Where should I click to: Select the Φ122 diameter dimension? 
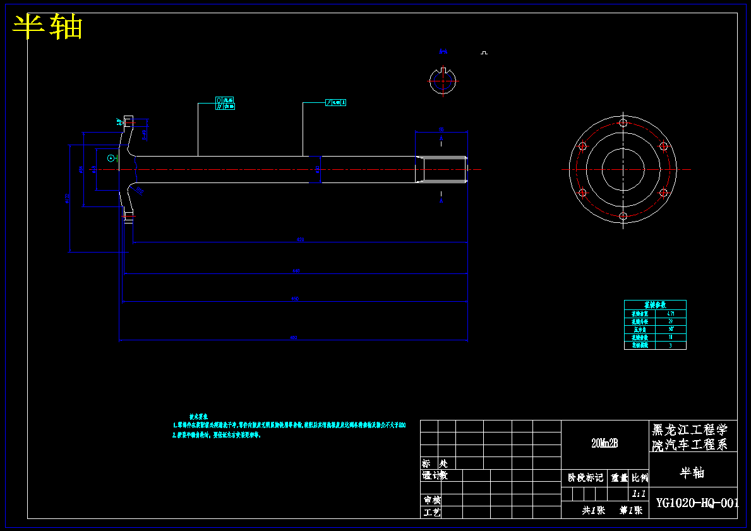(67, 198)
